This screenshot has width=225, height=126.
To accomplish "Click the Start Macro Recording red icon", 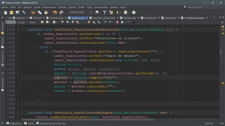I will [x=117, y=22].
